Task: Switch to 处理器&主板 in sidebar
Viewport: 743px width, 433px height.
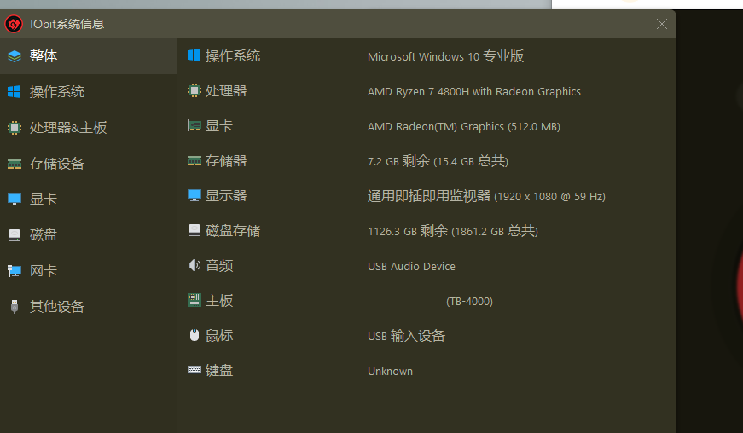Action: [x=88, y=128]
